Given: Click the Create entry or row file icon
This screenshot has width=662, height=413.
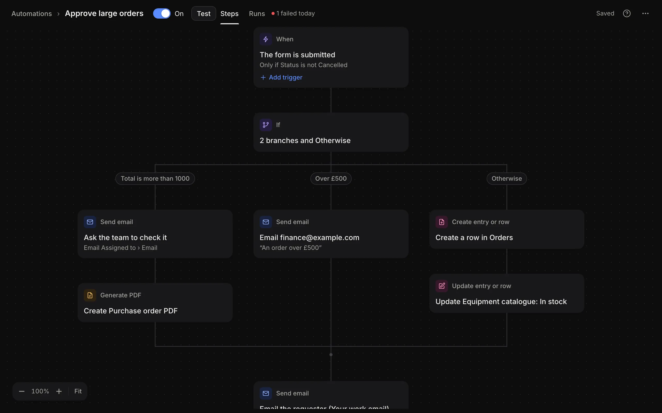Looking at the screenshot, I should (x=441, y=222).
